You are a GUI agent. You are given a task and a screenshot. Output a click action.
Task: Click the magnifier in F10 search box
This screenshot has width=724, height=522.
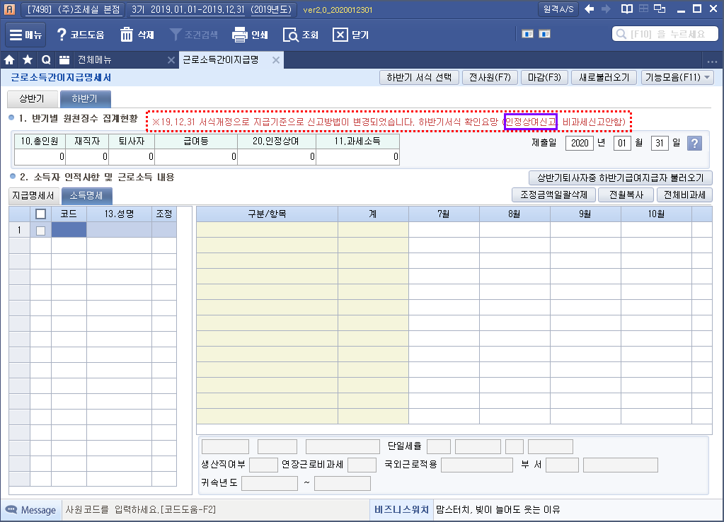point(621,34)
